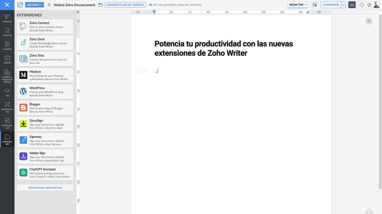This screenshot has height=214, width=382.
Task: Click DocuSign title text
Action: pyautogui.click(x=36, y=120)
